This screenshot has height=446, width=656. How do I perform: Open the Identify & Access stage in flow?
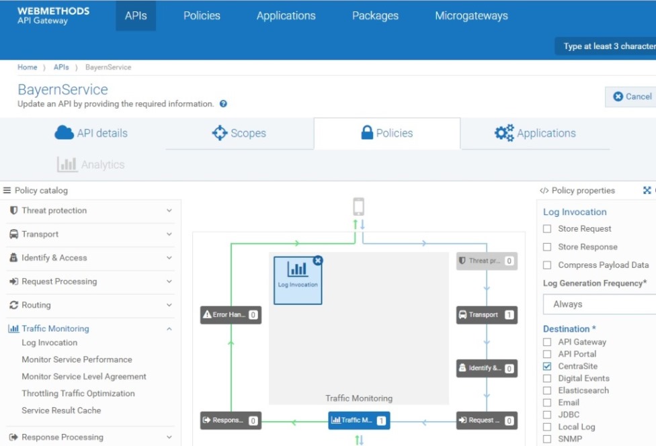pyautogui.click(x=487, y=368)
